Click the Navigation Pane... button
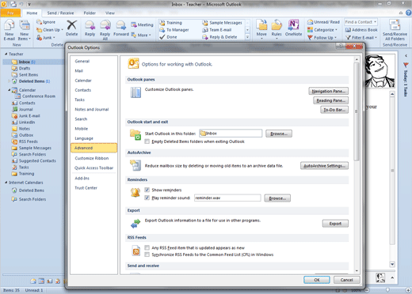Image resolution: width=412 pixels, height=294 pixels. coord(328,91)
